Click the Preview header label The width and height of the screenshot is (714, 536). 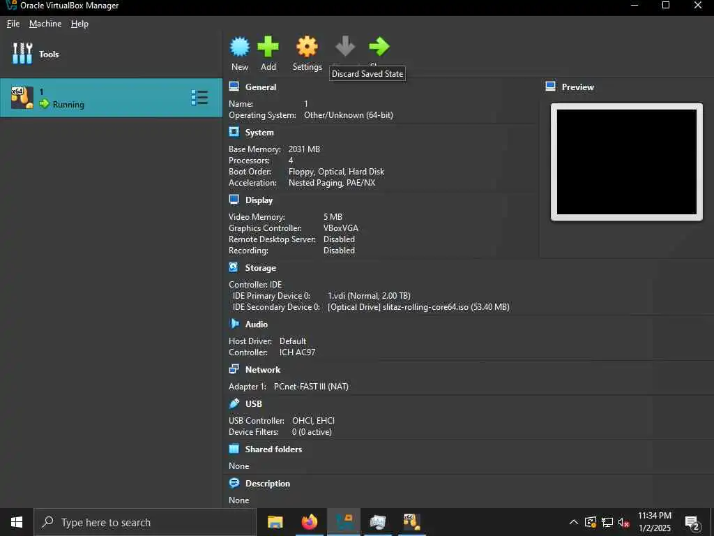click(x=577, y=87)
